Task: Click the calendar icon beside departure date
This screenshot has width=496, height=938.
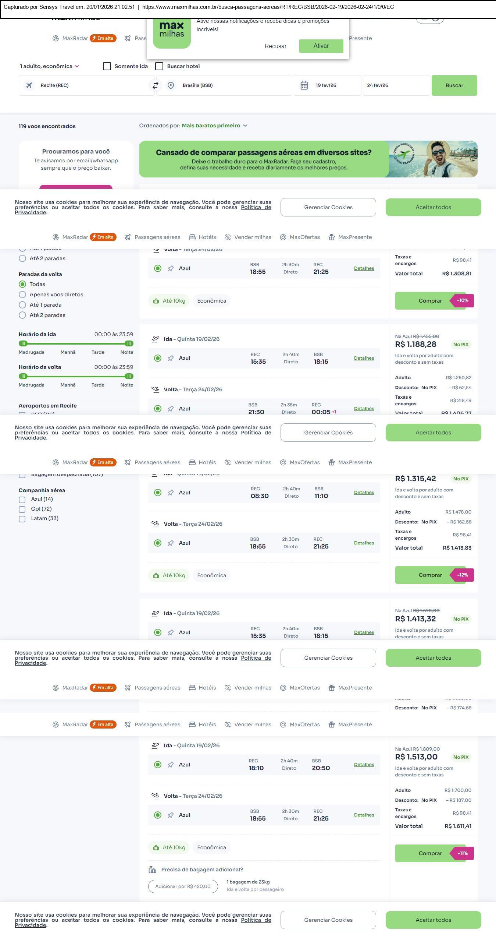Action: coord(304,85)
